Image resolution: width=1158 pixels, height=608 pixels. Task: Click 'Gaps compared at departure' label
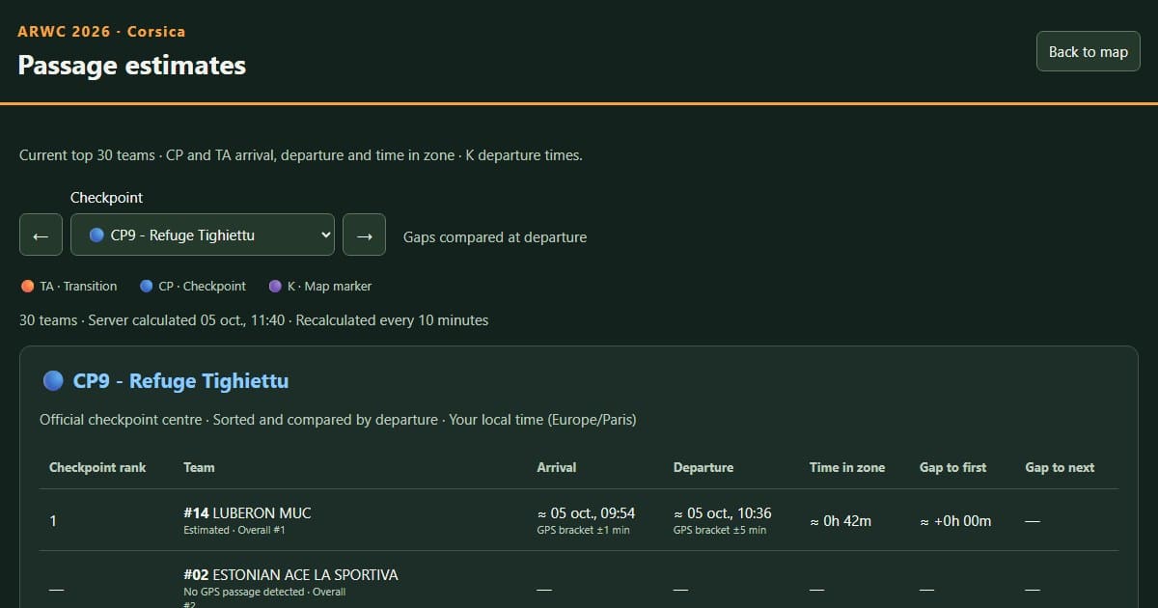pos(495,236)
